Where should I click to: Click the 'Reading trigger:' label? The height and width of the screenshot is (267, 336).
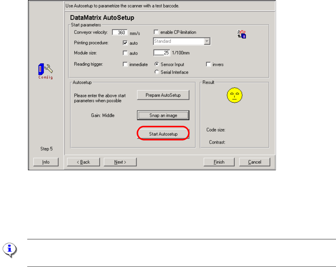[89, 64]
